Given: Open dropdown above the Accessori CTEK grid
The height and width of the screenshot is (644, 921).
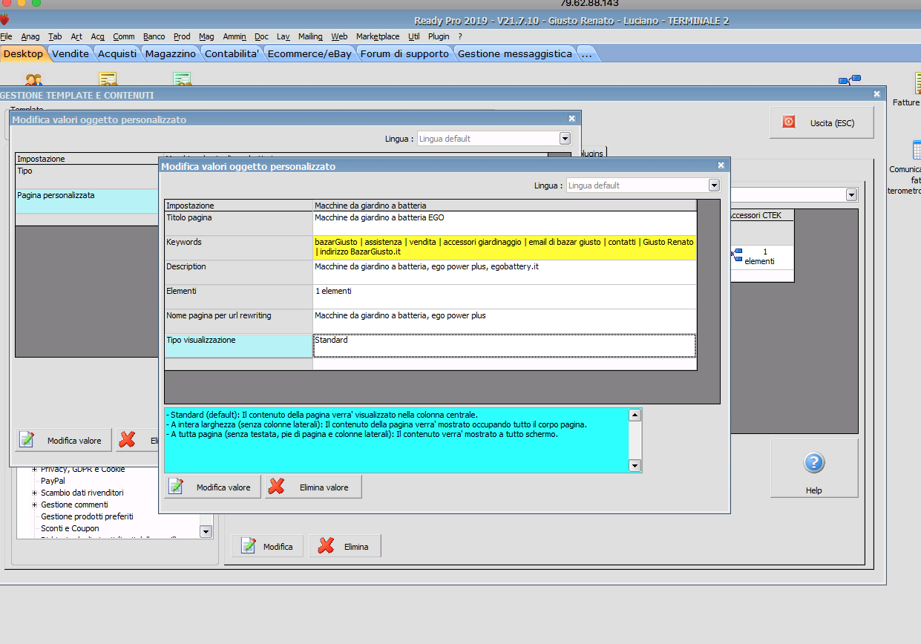Looking at the screenshot, I should pos(852,195).
